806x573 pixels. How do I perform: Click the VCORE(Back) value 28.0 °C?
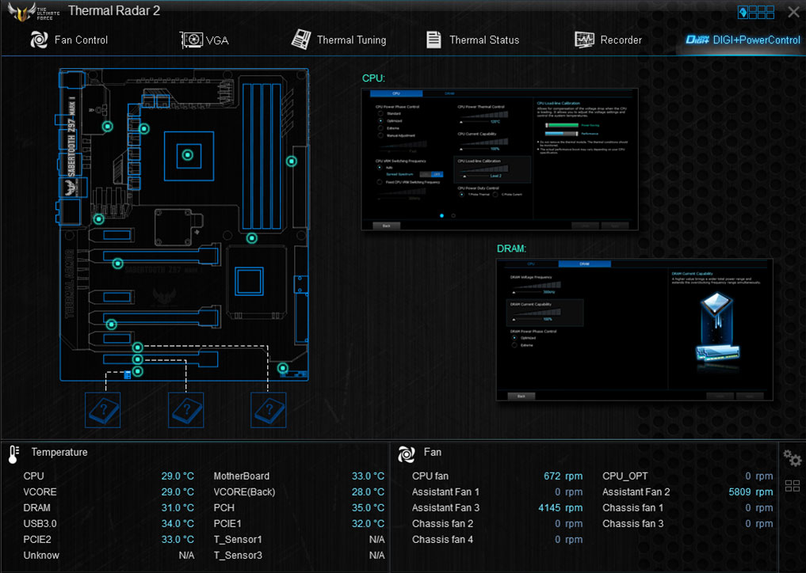pyautogui.click(x=368, y=491)
